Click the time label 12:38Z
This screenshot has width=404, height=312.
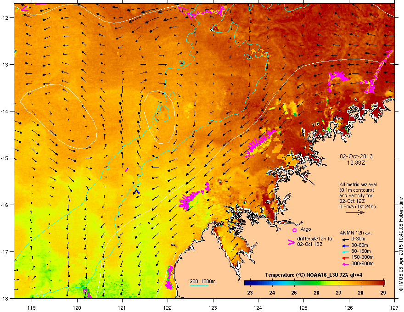coord(356,163)
